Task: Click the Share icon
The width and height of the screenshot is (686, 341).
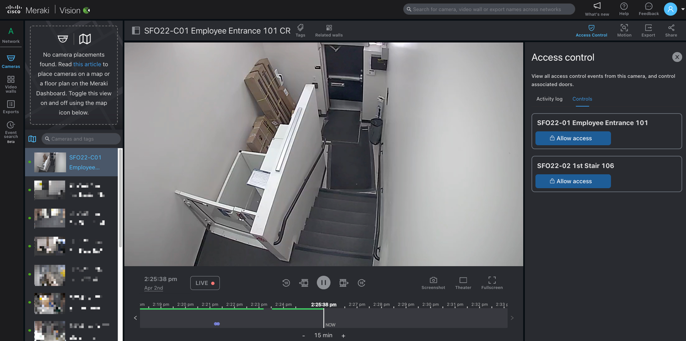Action: pos(671,30)
